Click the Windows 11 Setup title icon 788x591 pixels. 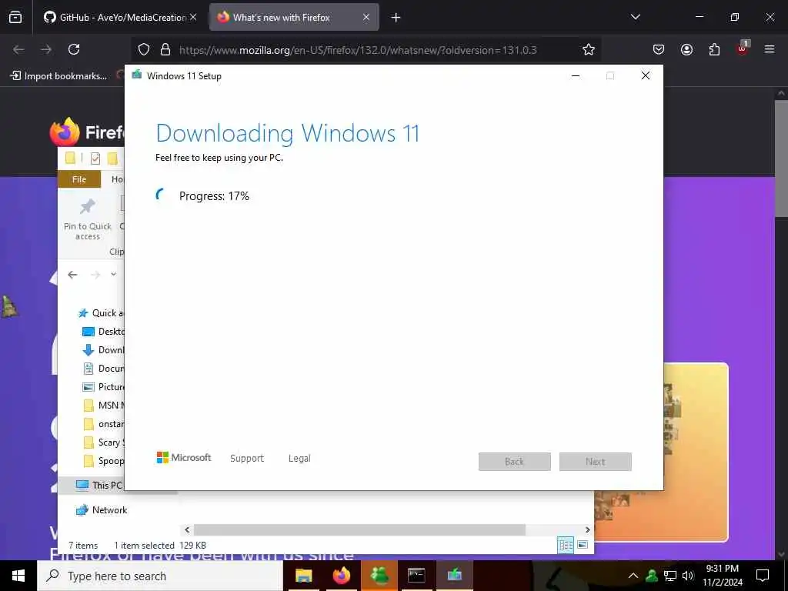point(137,75)
